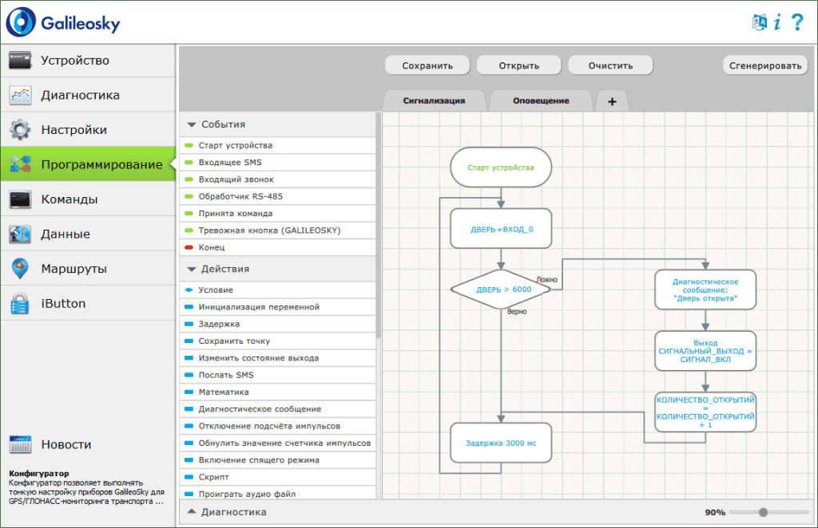Select Включение спящего режима action
The width and height of the screenshot is (818, 528).
[x=277, y=460]
